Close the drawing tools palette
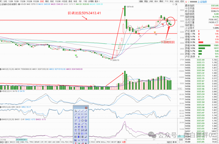219x144 pixels. coord(86,108)
